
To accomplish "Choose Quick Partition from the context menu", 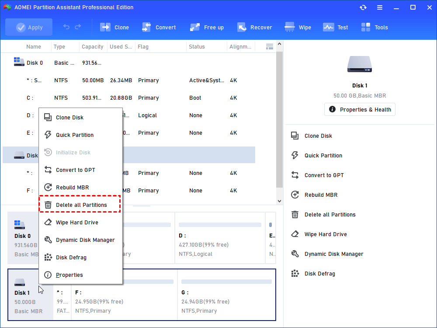I will (x=80, y=135).
